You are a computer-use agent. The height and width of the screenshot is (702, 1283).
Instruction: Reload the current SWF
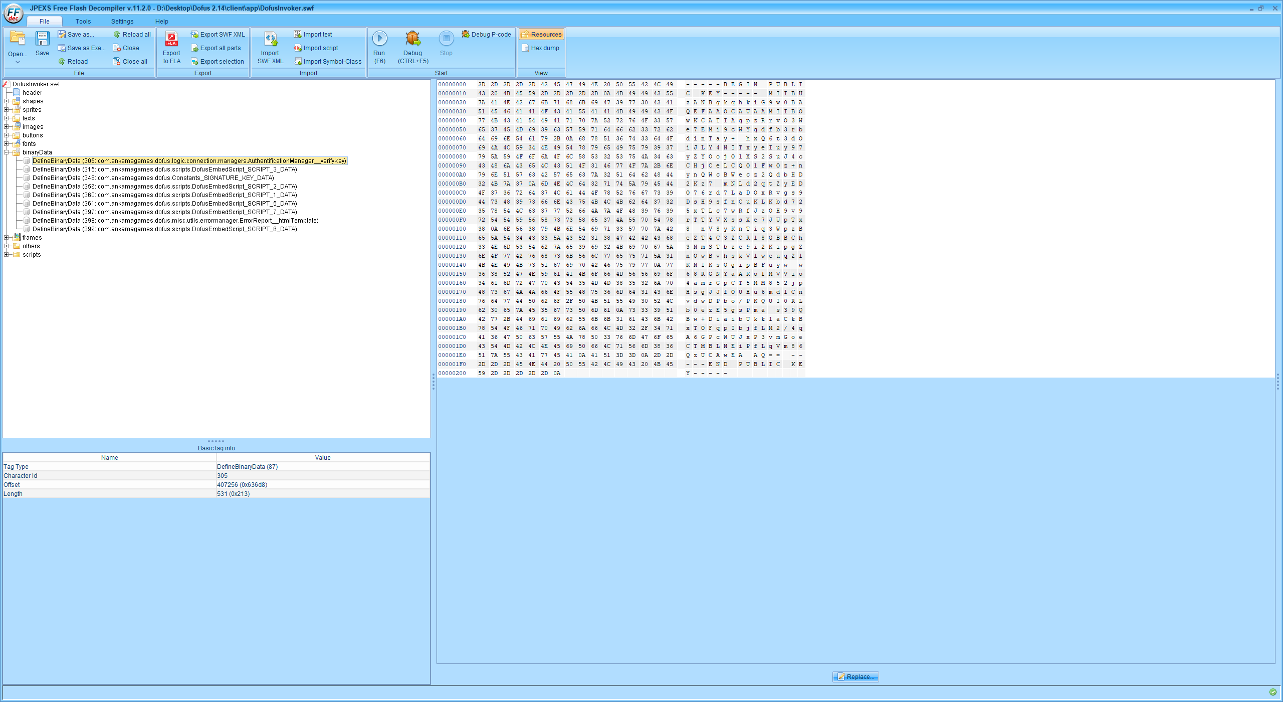pyautogui.click(x=73, y=62)
